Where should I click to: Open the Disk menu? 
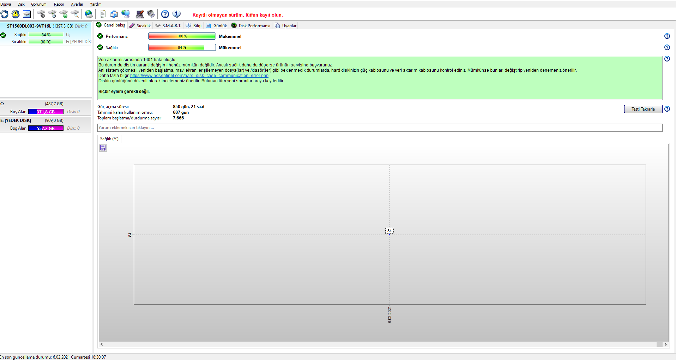[x=21, y=4]
